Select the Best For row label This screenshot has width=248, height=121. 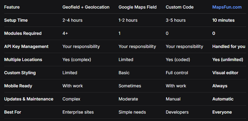click(x=13, y=112)
